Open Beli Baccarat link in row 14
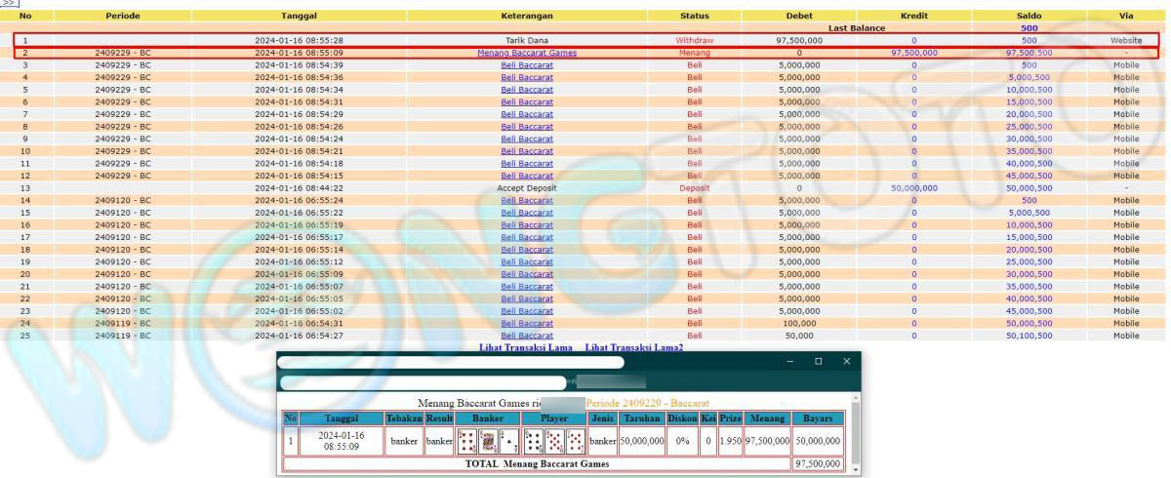Image resolution: width=1171 pixels, height=478 pixels. tap(527, 200)
